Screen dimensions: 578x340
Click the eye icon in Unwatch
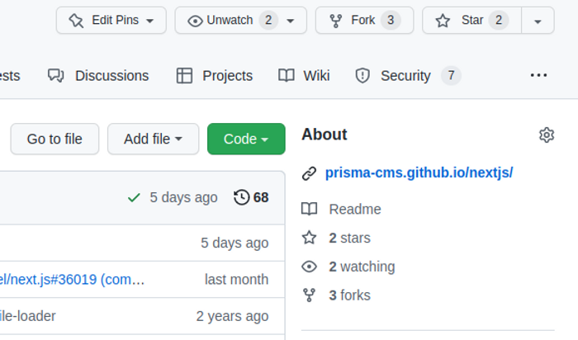(195, 21)
